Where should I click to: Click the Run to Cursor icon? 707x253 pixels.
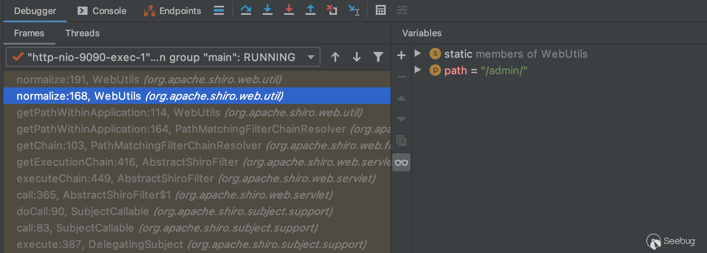click(x=354, y=10)
